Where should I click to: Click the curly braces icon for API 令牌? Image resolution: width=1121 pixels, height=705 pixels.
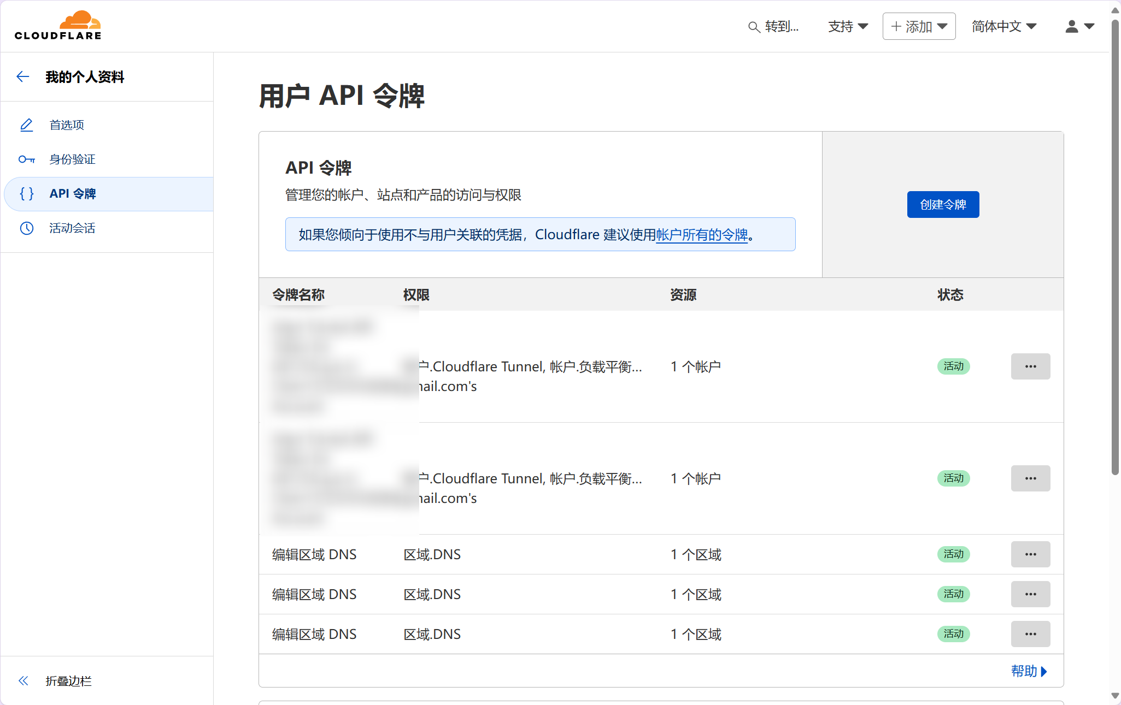[x=27, y=194]
